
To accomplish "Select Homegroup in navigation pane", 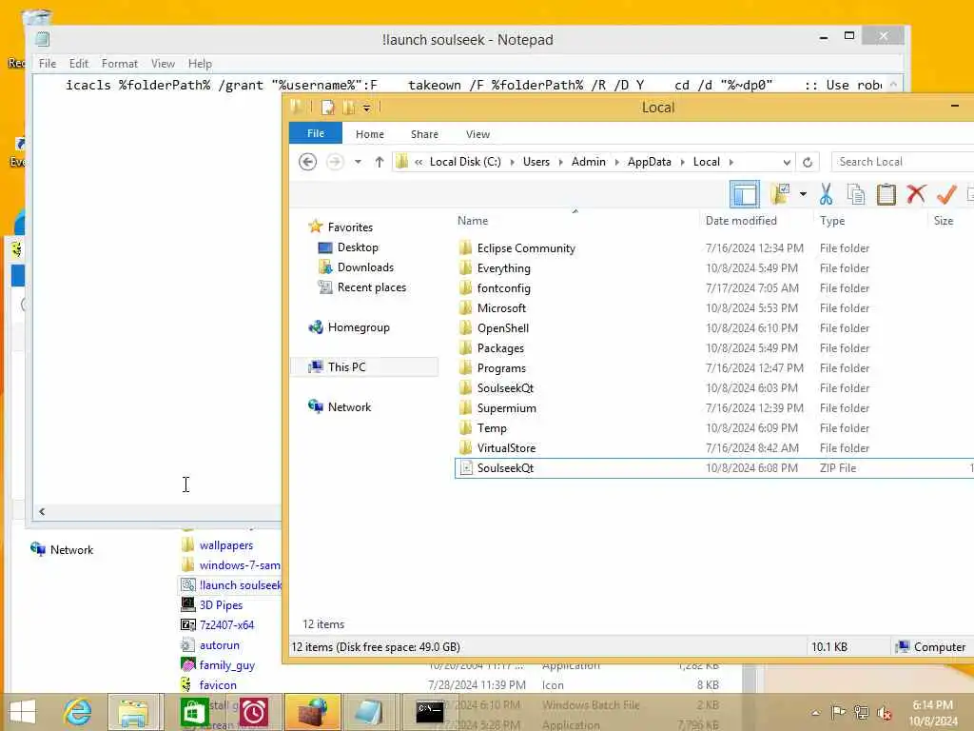I will pos(359,327).
